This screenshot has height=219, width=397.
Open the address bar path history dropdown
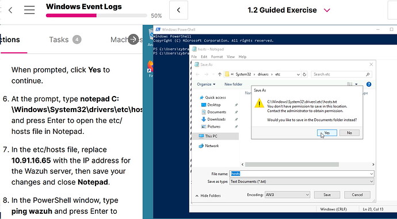tap(298, 74)
